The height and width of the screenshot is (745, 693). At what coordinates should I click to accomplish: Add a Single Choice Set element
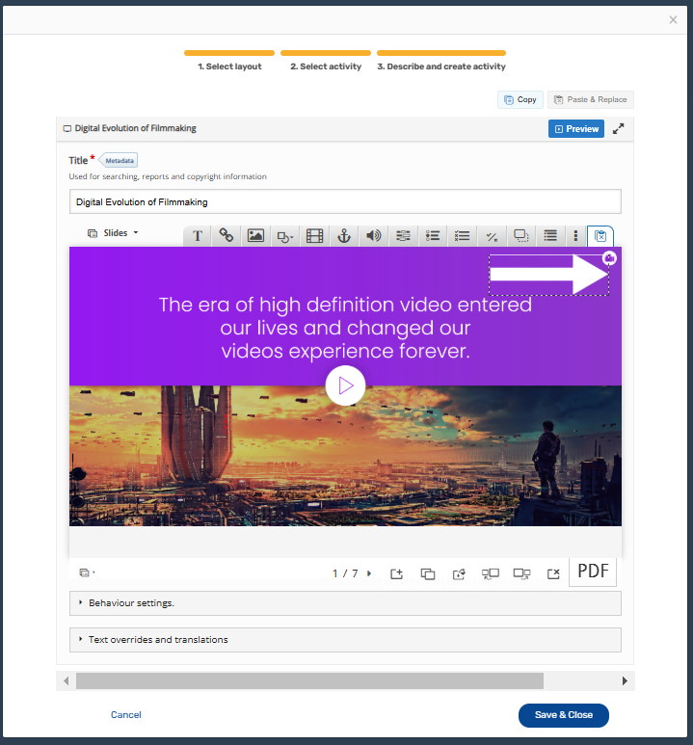433,236
